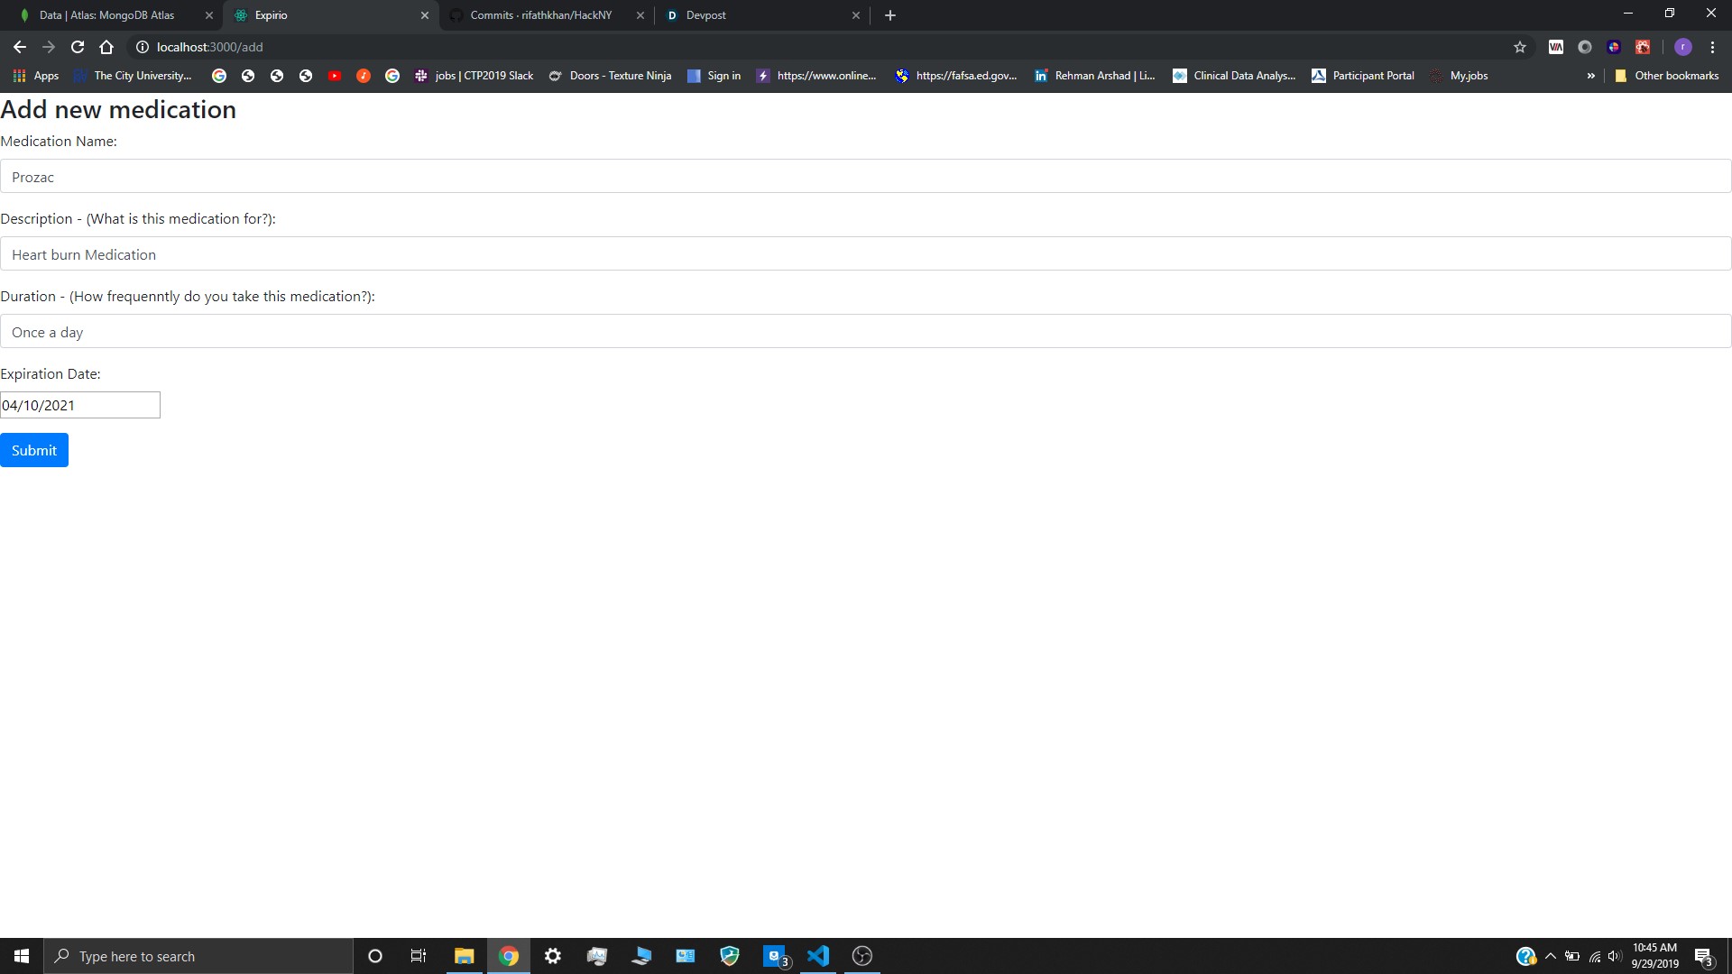
Task: Reload the current page
Action: point(78,47)
